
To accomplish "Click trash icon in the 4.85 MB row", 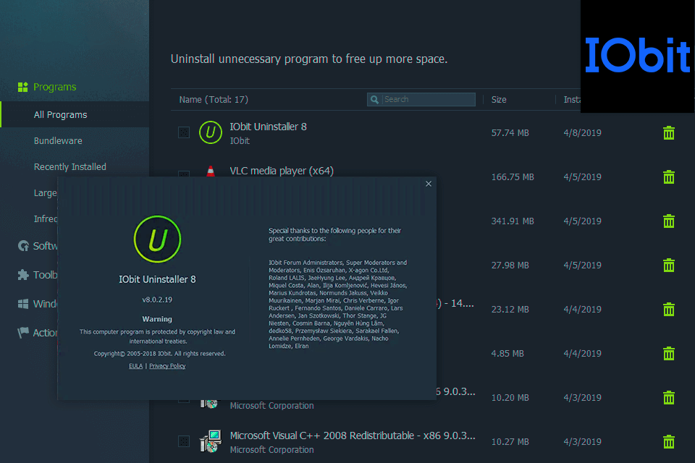I will click(x=668, y=353).
